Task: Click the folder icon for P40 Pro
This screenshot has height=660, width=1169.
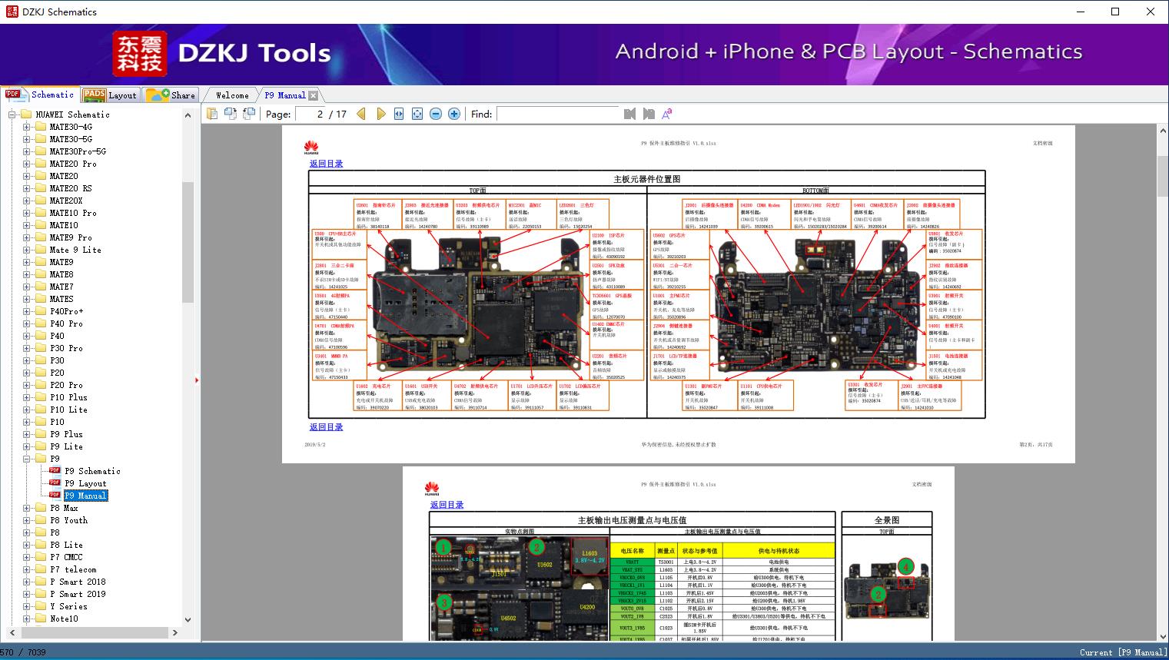Action: [x=41, y=323]
